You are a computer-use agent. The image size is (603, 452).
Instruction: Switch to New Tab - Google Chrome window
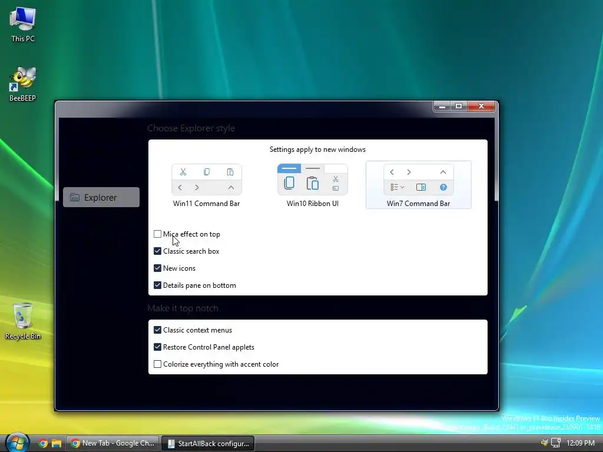[x=112, y=443]
